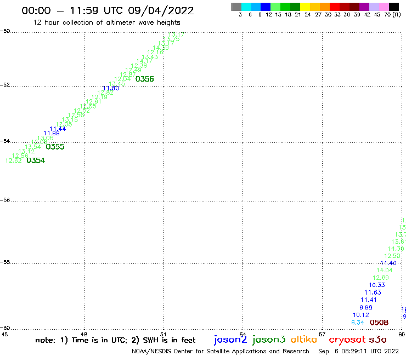
Task: Click the s3a legend label
Action: tap(378, 340)
